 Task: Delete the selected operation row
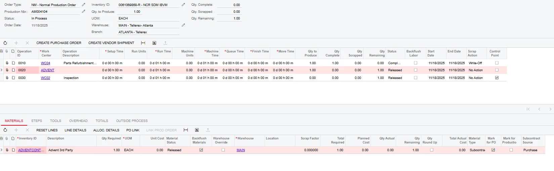click(27, 43)
